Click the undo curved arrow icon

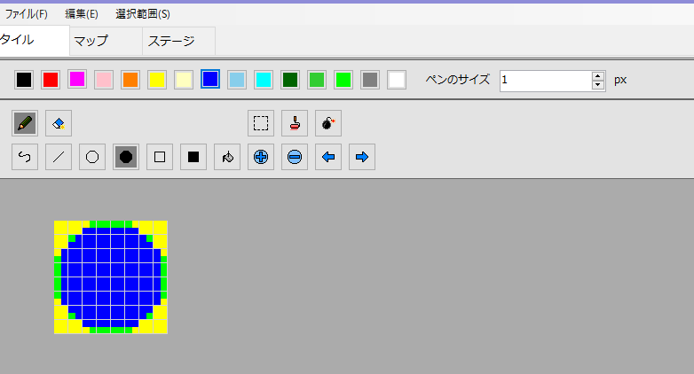25,157
